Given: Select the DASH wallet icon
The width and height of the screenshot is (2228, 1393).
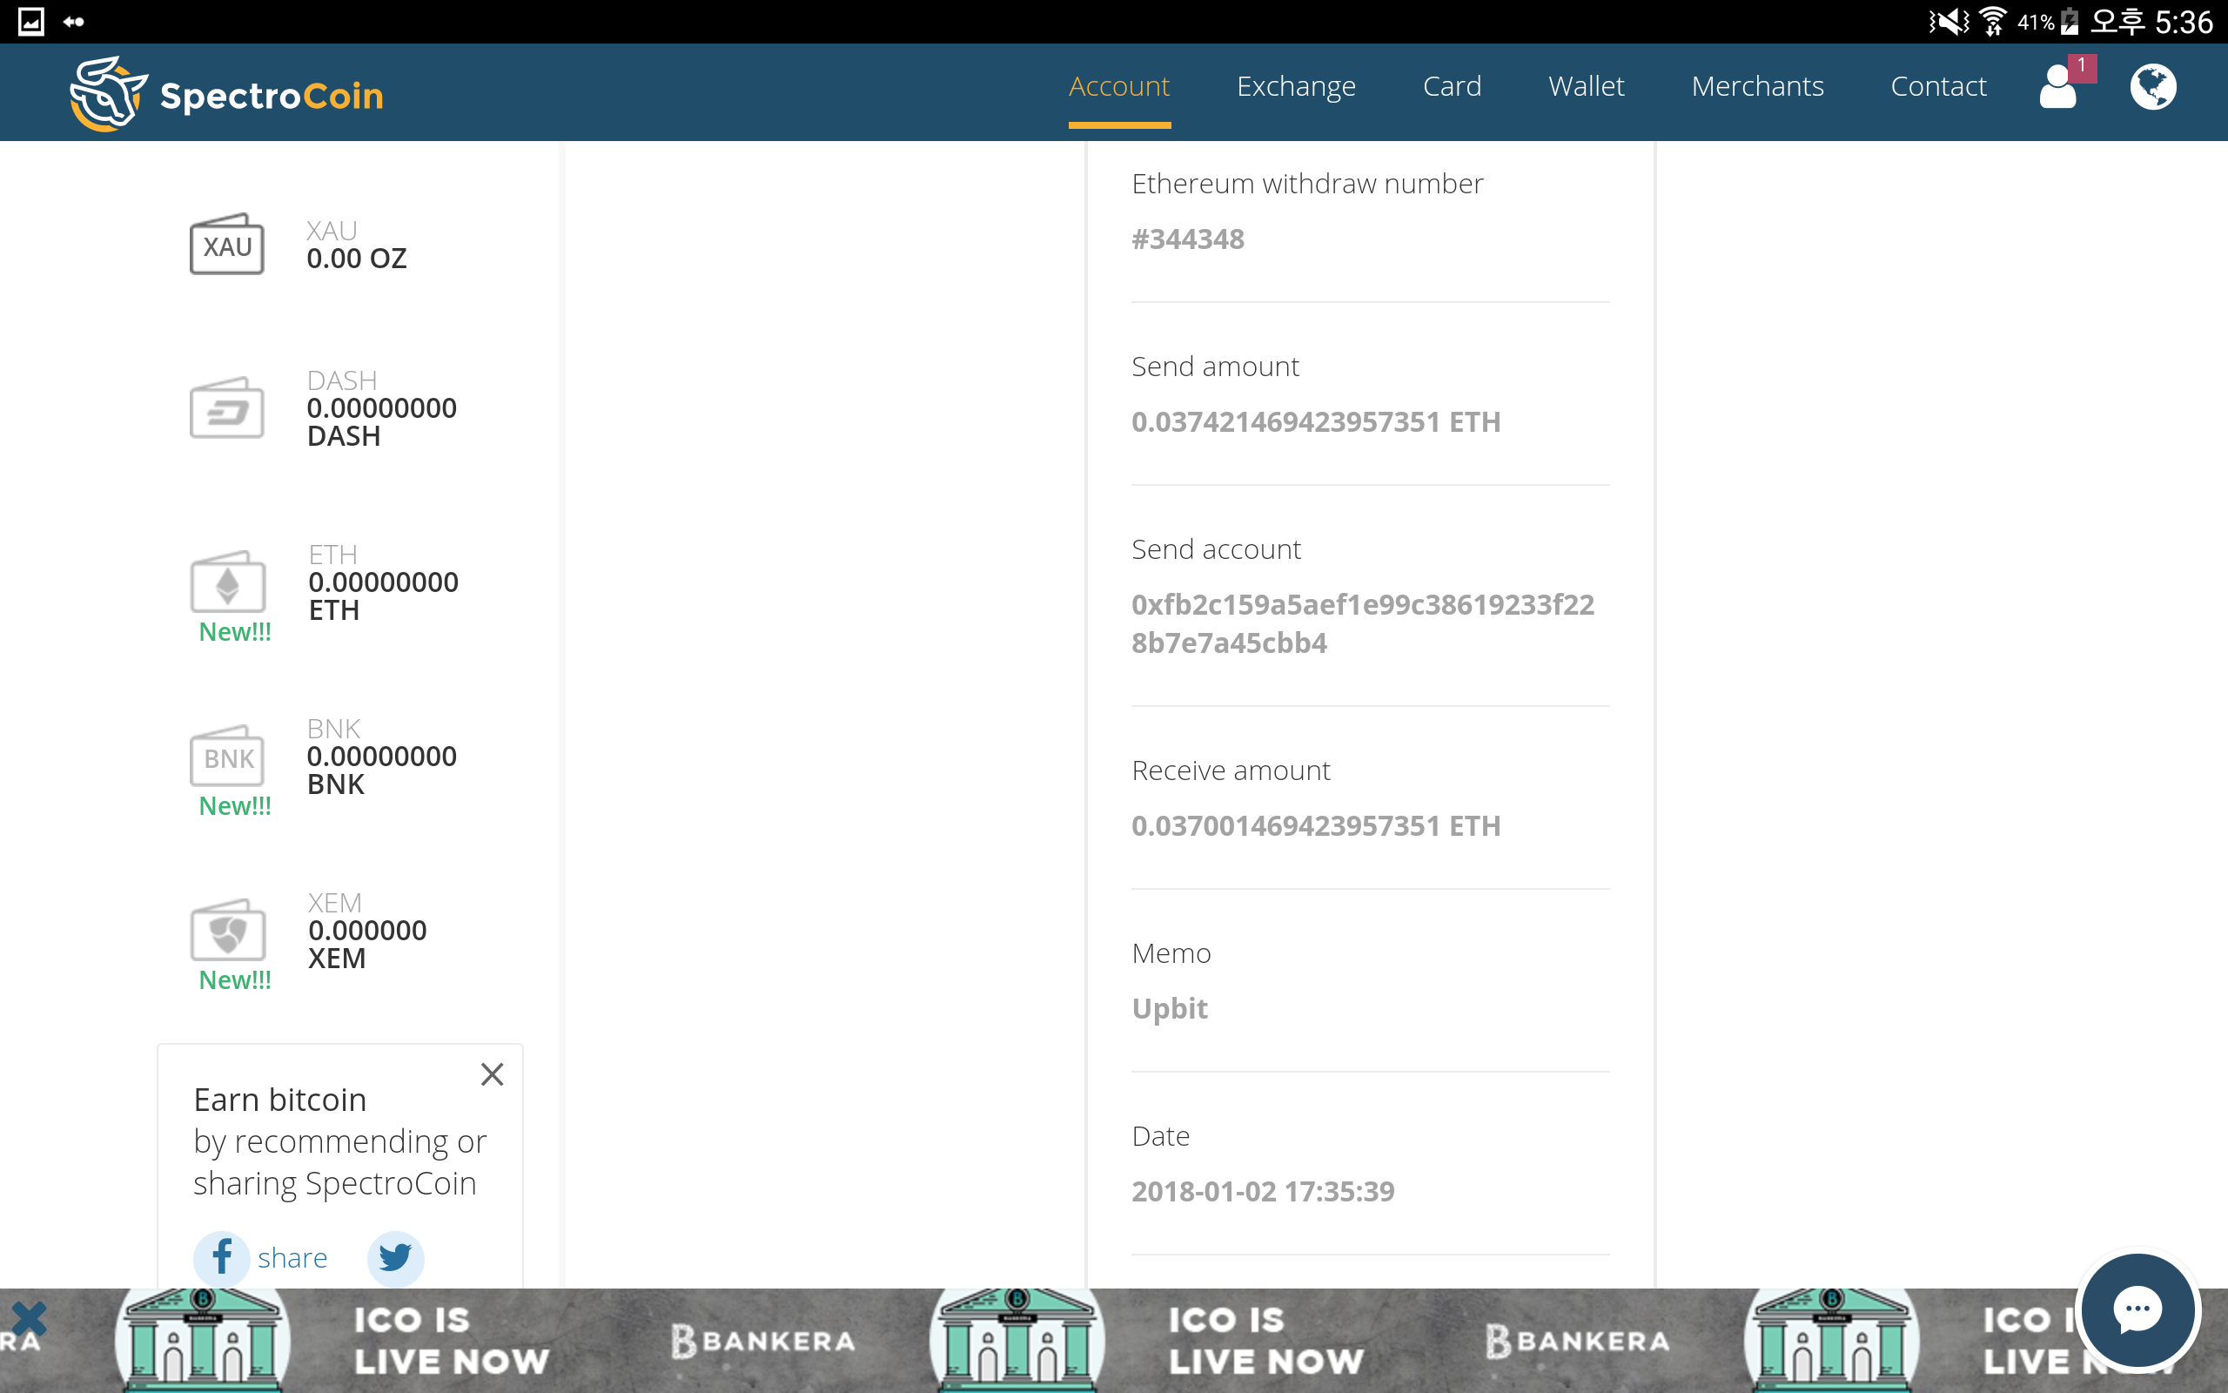Looking at the screenshot, I should tap(226, 409).
